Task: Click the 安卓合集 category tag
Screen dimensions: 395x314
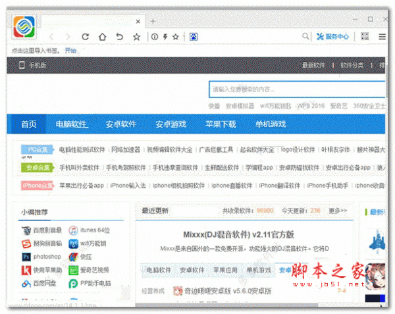Action: click(x=38, y=168)
